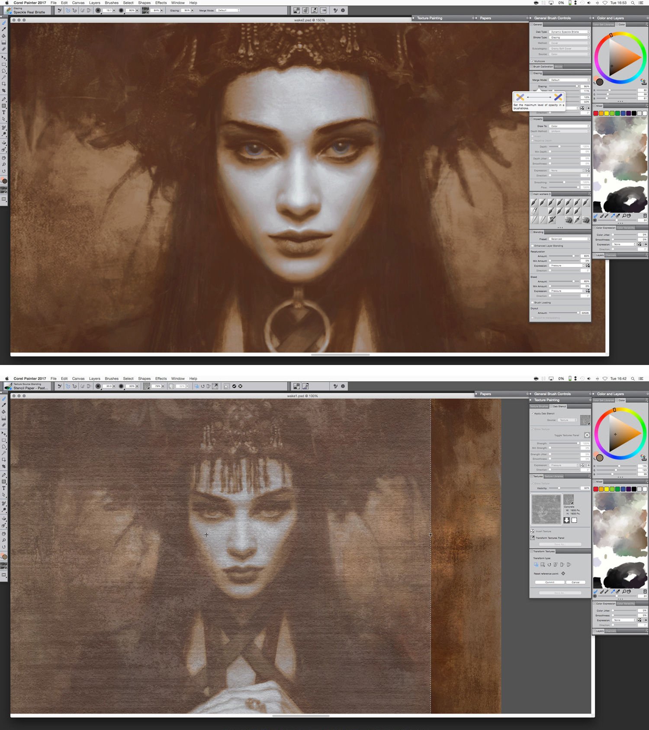Open Canvas menu in lower menu bar
649x730 pixels.
78,378
